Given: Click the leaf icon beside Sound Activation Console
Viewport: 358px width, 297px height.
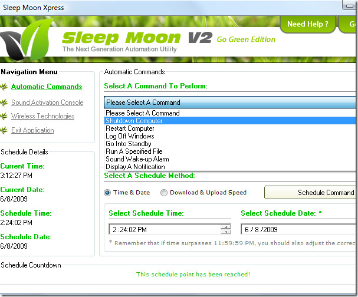Looking at the screenshot, I should [x=4, y=103].
